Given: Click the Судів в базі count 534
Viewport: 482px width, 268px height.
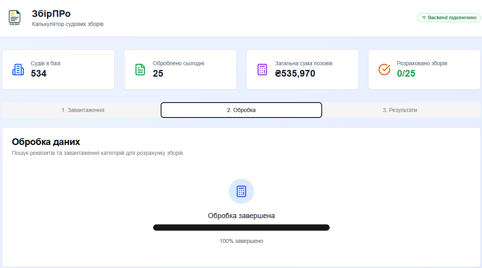Looking at the screenshot, I should click(39, 73).
